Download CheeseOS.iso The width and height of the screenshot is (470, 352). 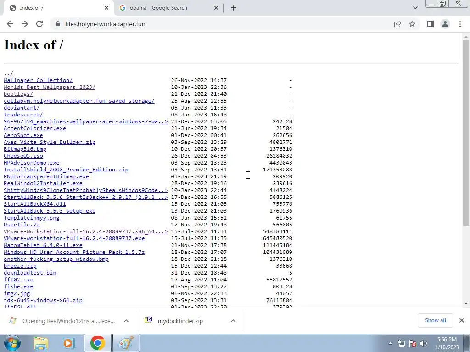click(23, 156)
